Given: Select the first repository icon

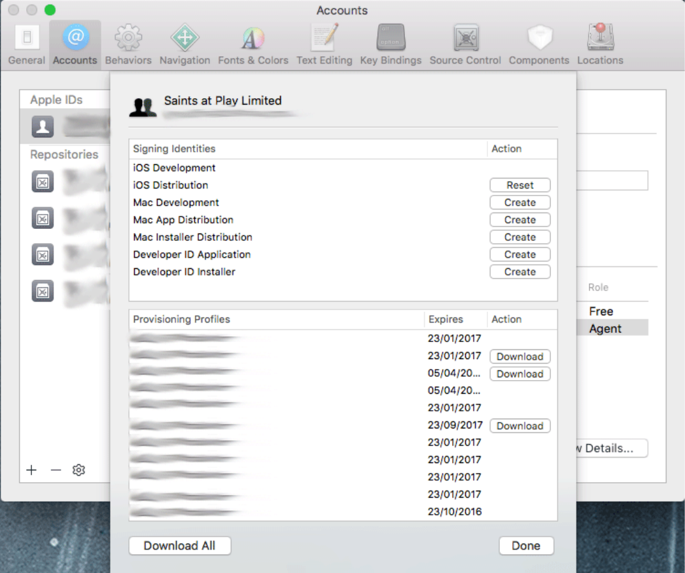Looking at the screenshot, I should [x=43, y=182].
